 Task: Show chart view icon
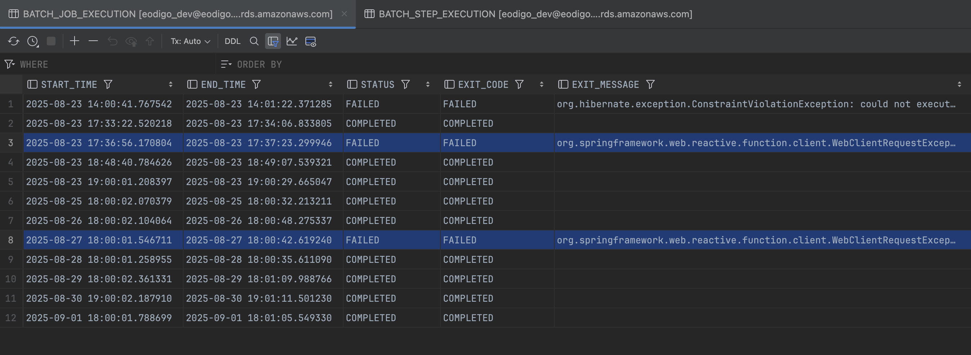[292, 41]
